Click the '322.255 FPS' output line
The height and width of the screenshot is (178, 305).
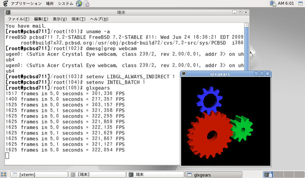pos(65,116)
